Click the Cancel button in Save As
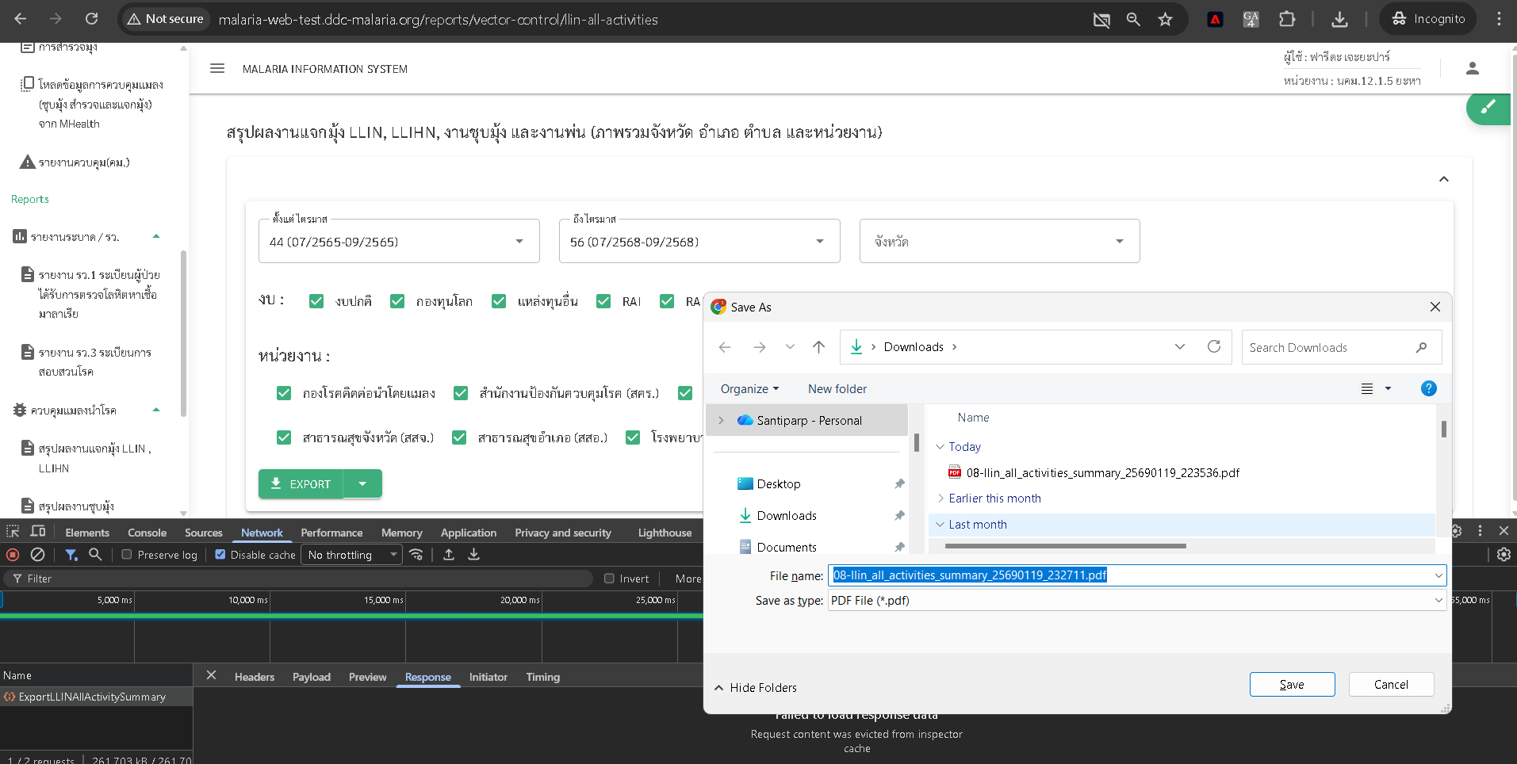 tap(1391, 685)
